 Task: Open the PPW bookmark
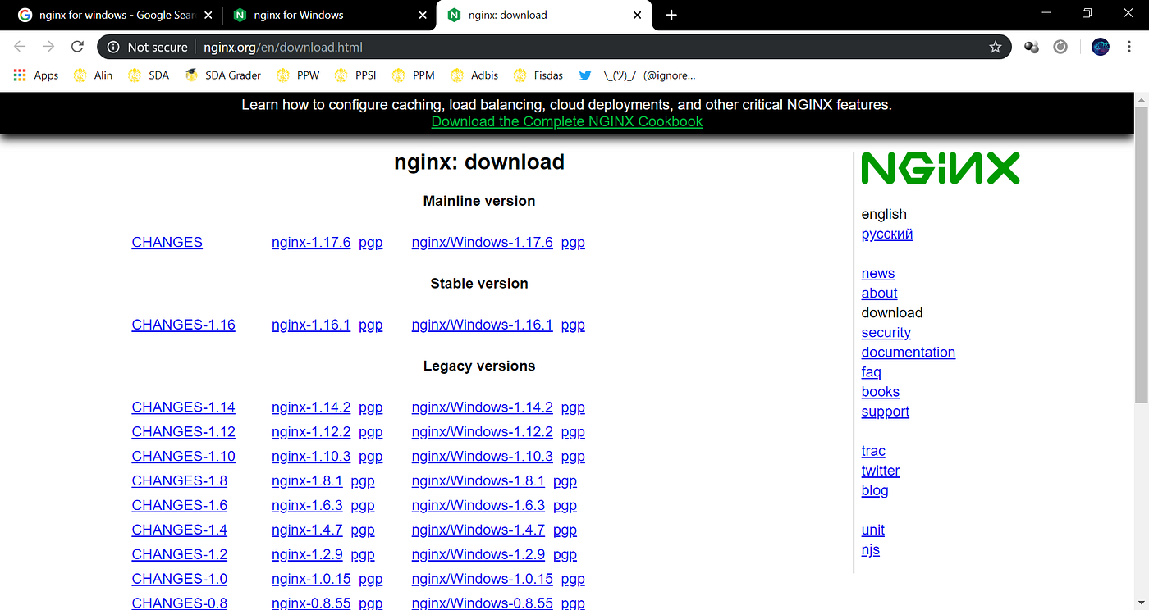298,75
